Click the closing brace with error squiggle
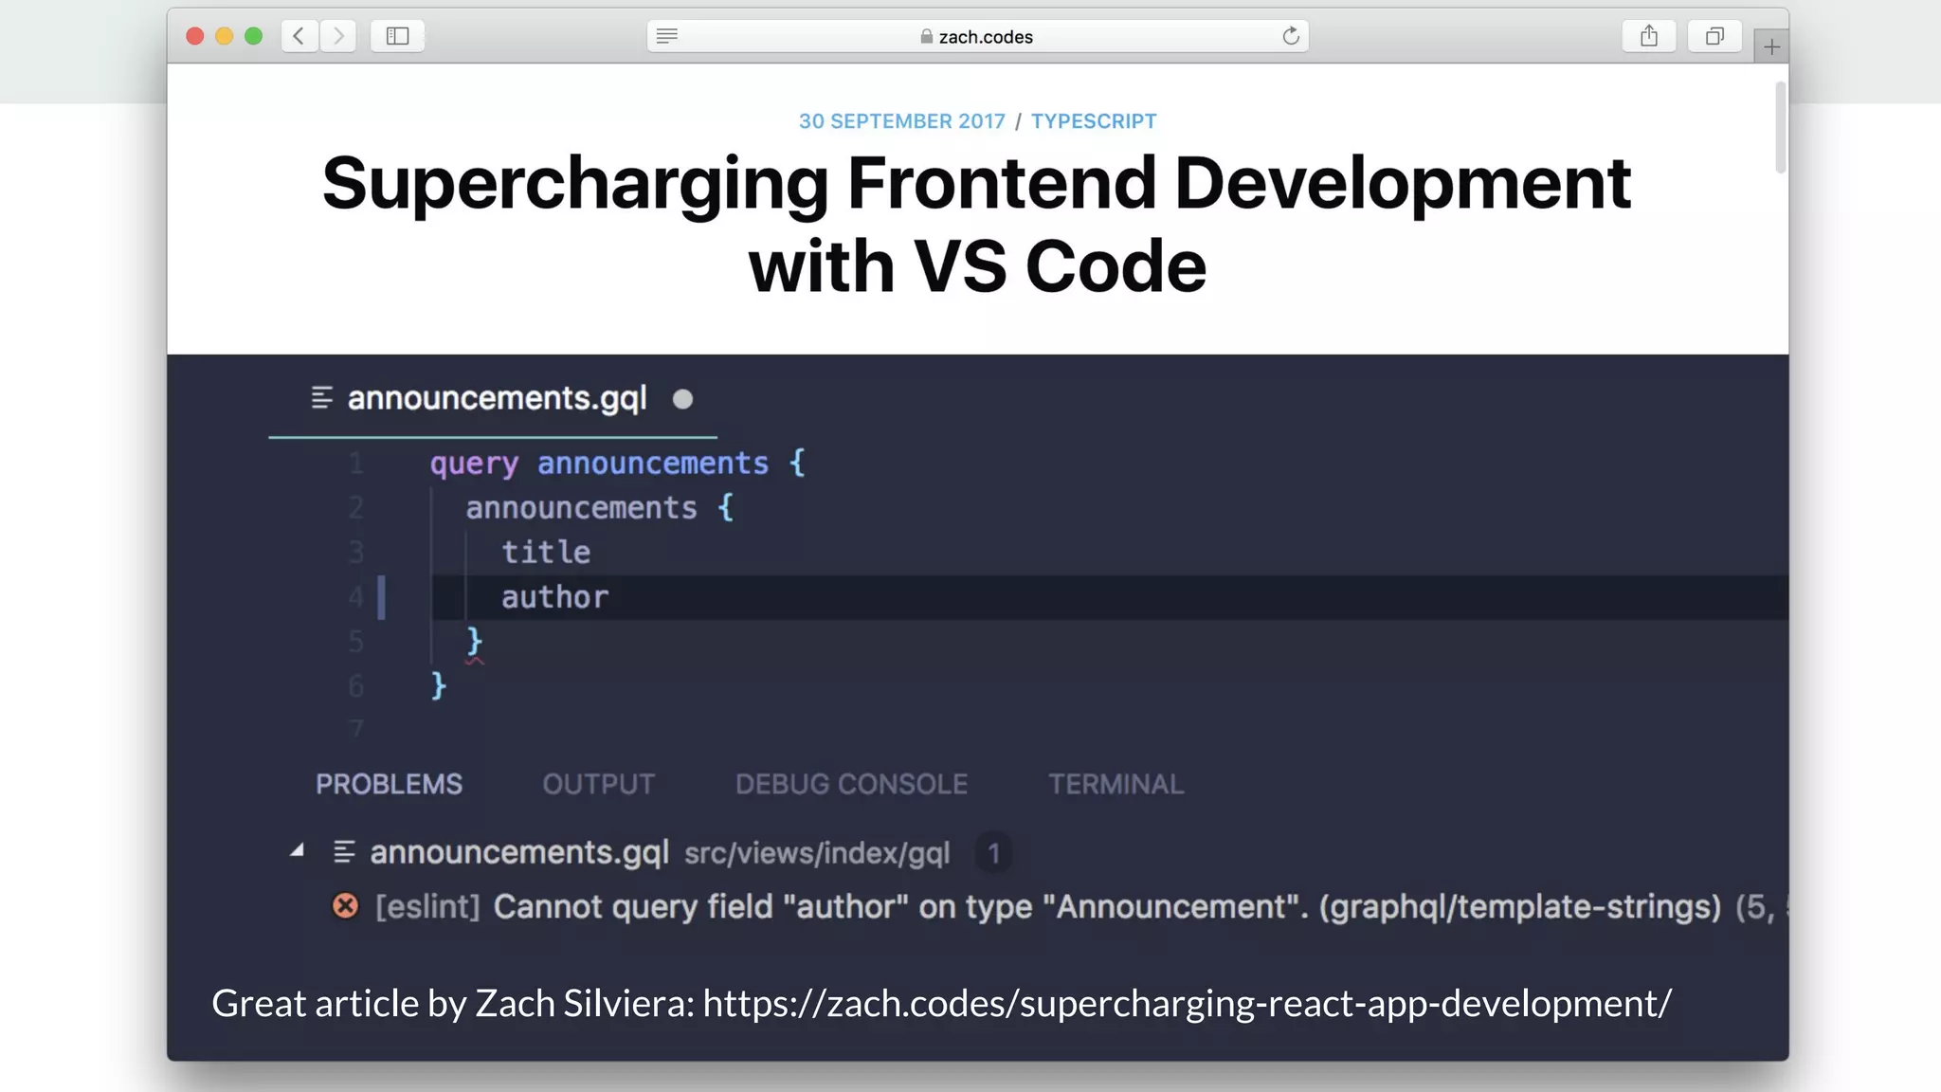This screenshot has width=1941, height=1092. 475,642
